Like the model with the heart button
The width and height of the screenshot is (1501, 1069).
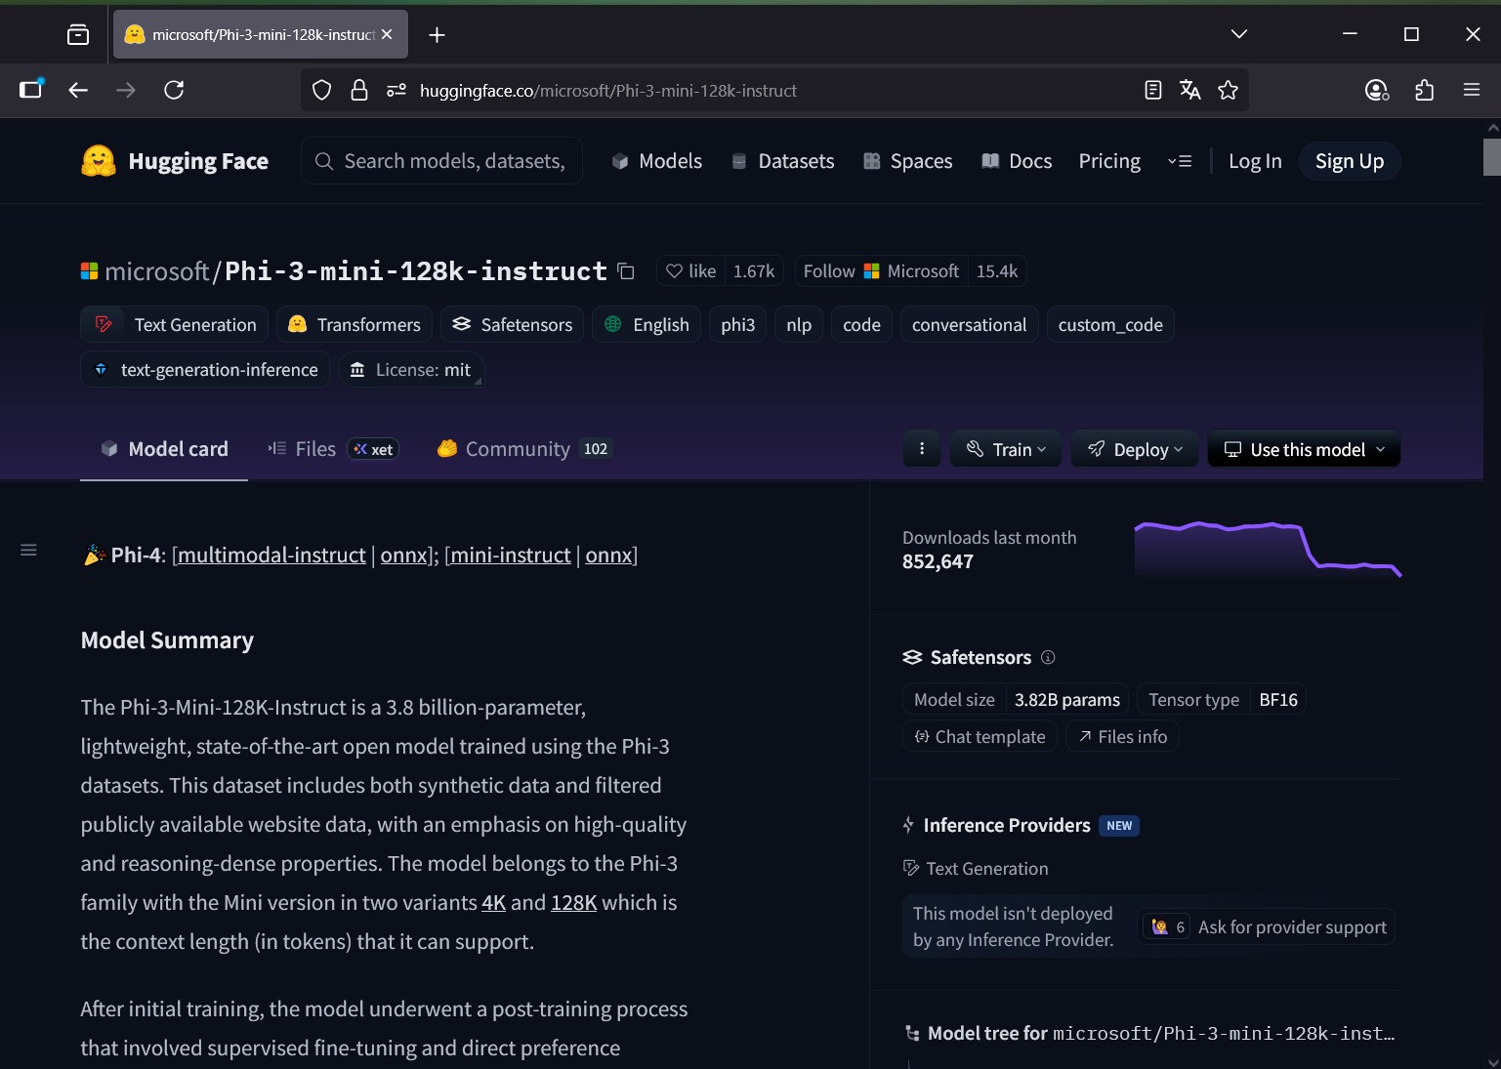point(690,271)
